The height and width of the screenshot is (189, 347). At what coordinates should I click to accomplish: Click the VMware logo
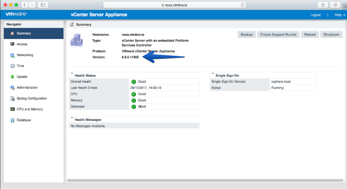16,14
